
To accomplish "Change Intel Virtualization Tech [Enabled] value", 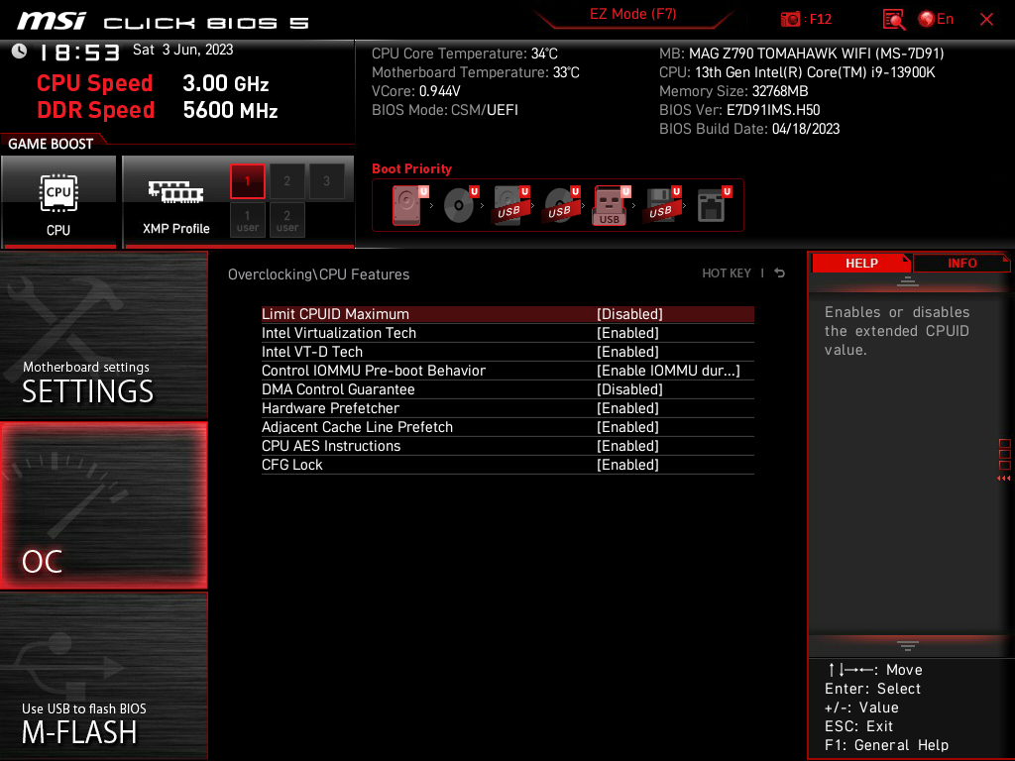I will [x=627, y=333].
